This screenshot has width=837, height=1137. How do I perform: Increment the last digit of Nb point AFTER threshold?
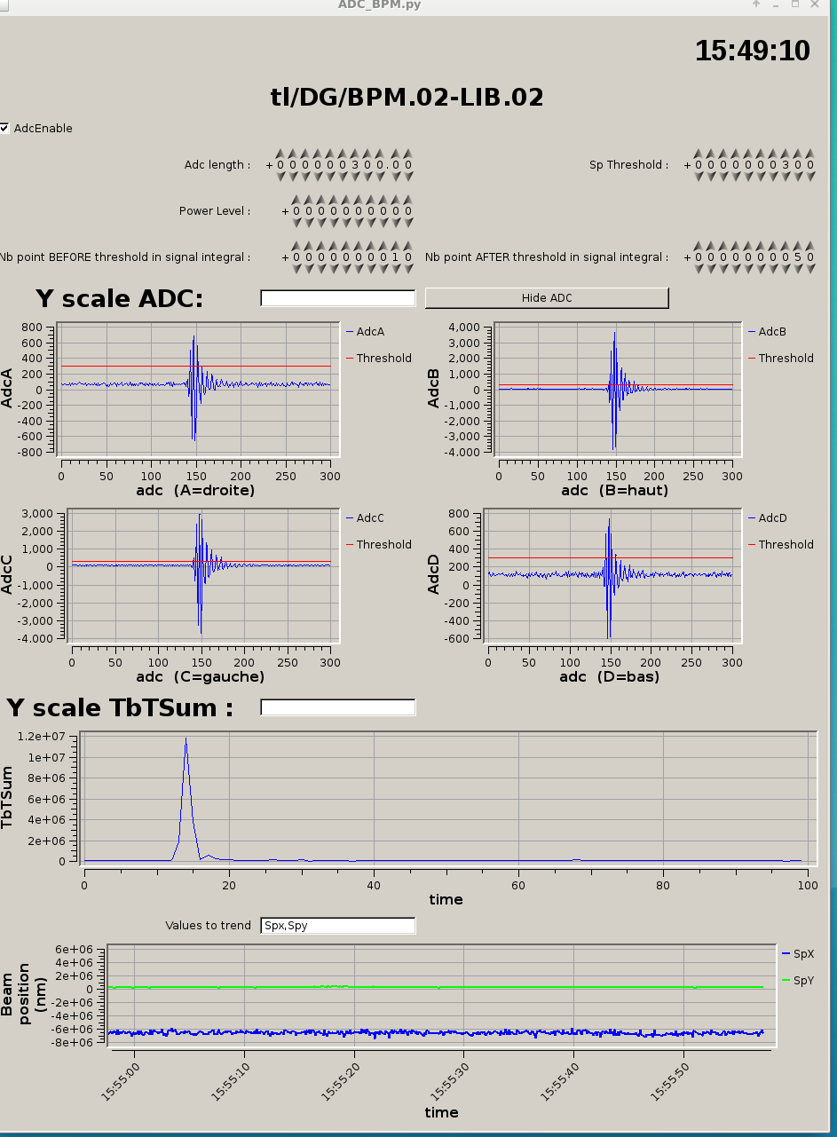(x=809, y=246)
